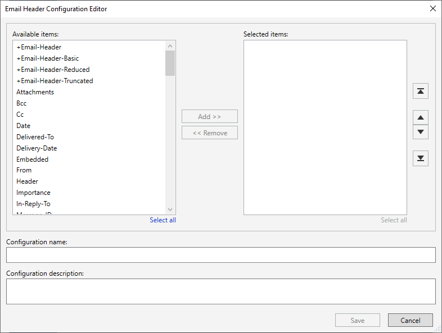This screenshot has width=442, height=333.
Task: Move selected item up one position
Action: pyautogui.click(x=420, y=117)
